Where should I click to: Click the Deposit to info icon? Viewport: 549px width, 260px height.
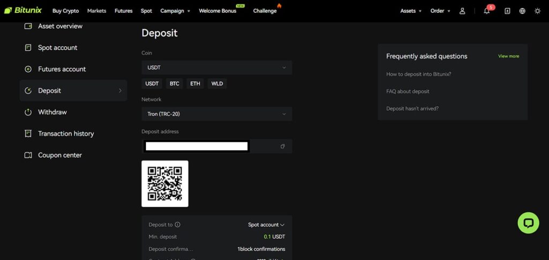[177, 225]
